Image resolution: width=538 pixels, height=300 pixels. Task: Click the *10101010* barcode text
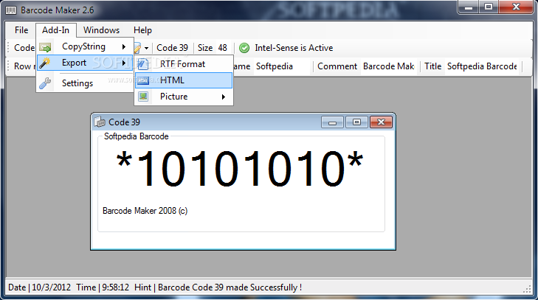point(240,169)
